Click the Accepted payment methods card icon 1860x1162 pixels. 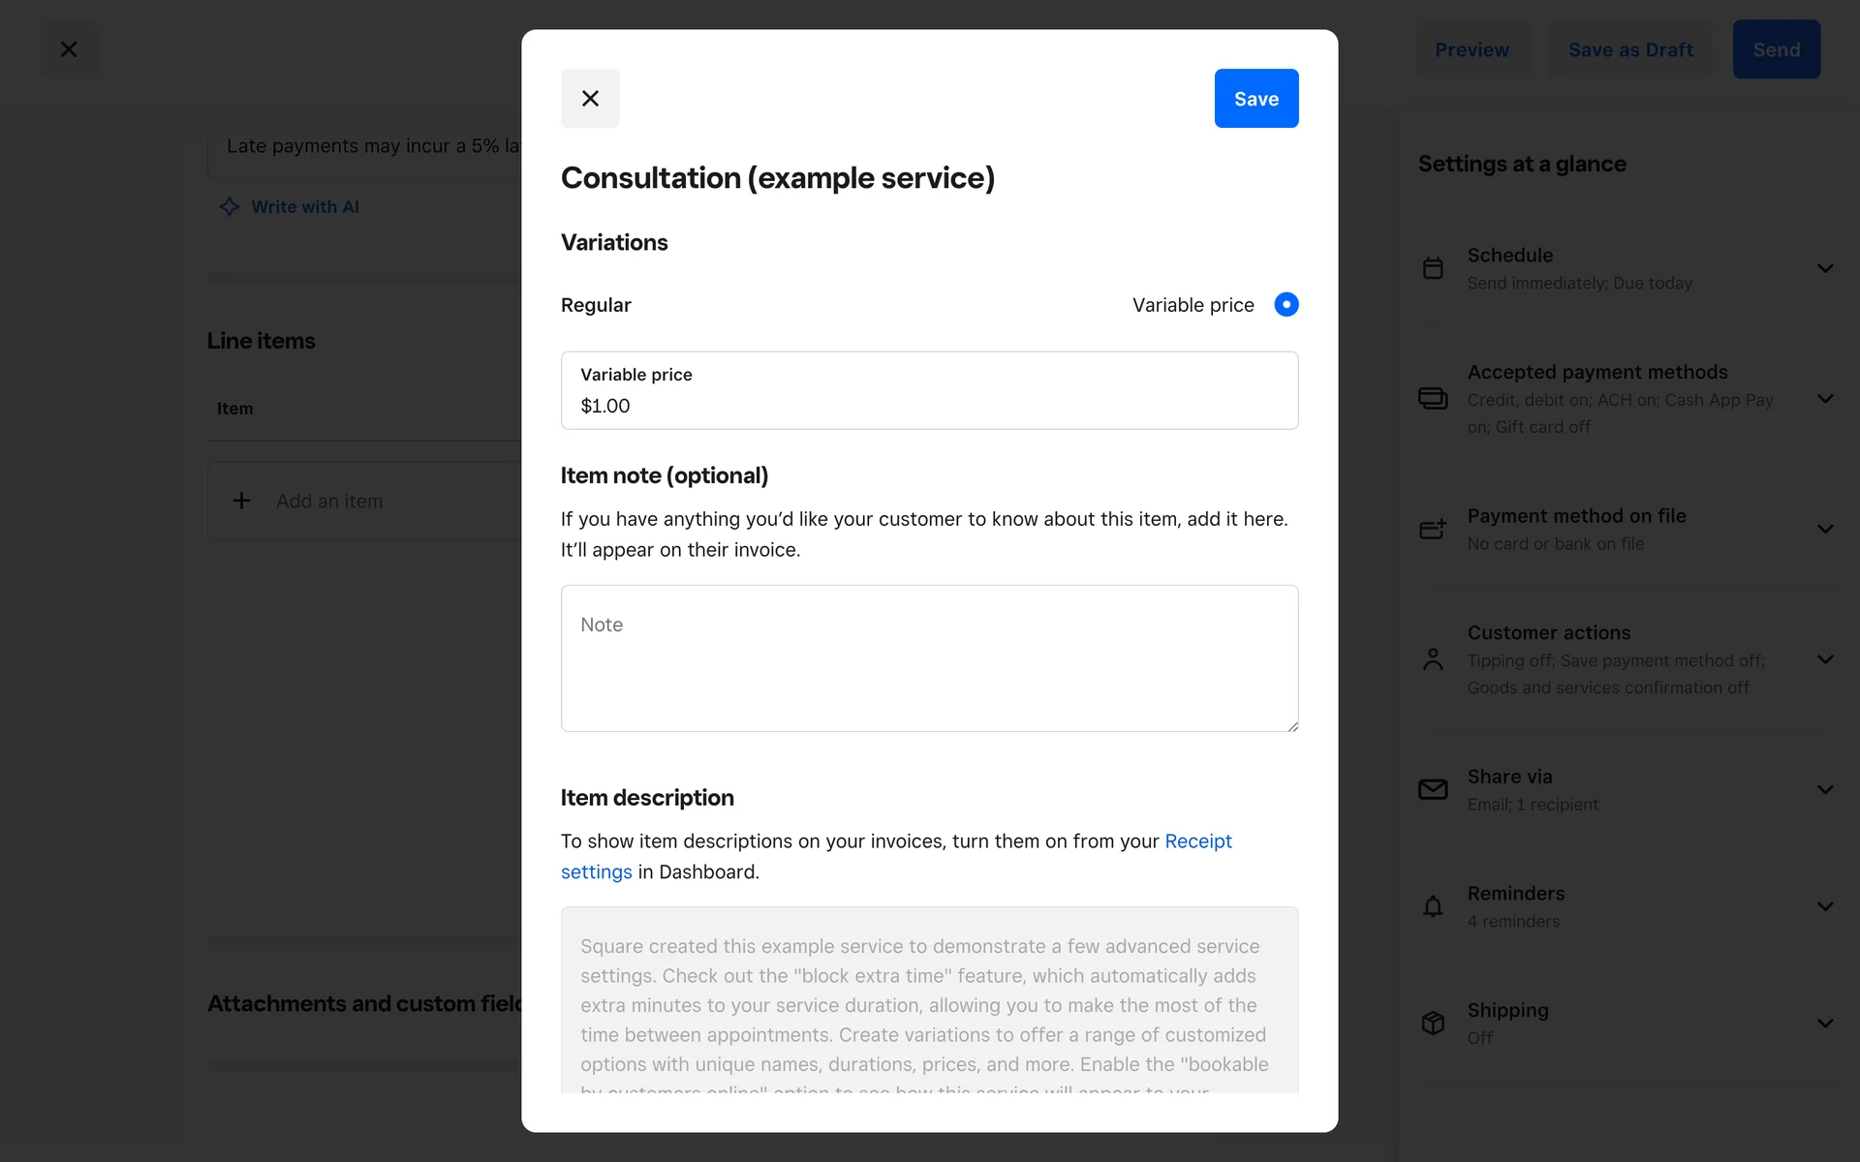pyautogui.click(x=1433, y=399)
